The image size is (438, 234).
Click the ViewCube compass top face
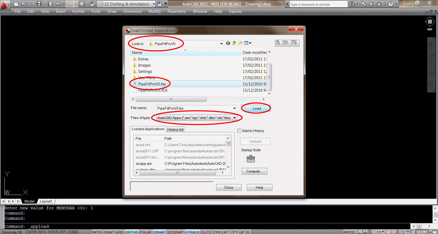pyautogui.click(x=430, y=22)
